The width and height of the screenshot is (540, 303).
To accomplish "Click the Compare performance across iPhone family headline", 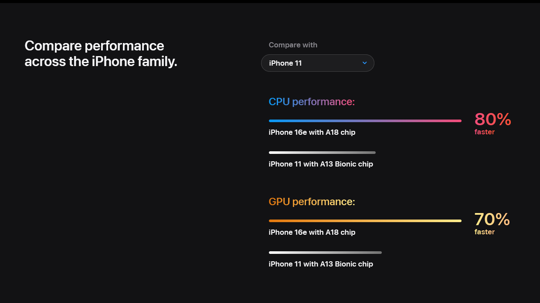I will pyautogui.click(x=101, y=53).
